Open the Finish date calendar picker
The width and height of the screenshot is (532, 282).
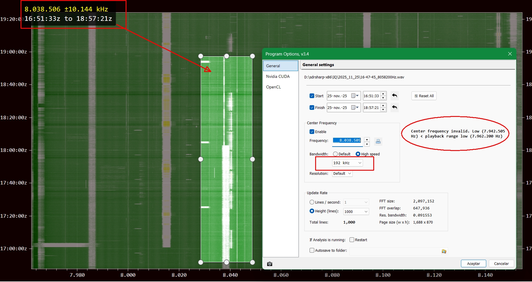[355, 108]
